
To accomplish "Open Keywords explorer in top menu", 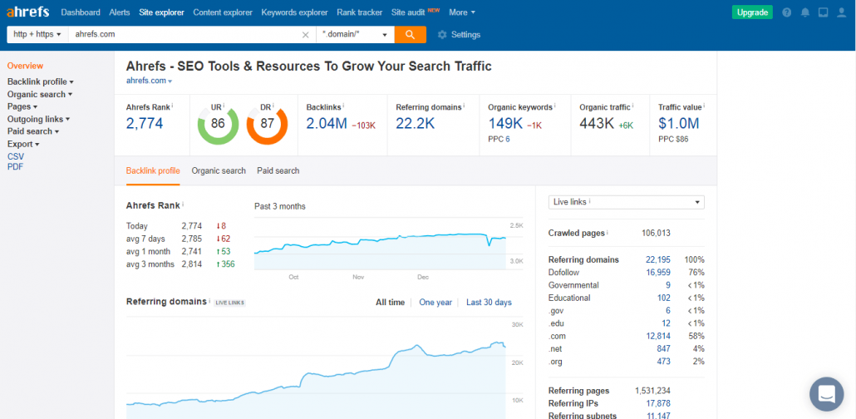I will (x=294, y=12).
